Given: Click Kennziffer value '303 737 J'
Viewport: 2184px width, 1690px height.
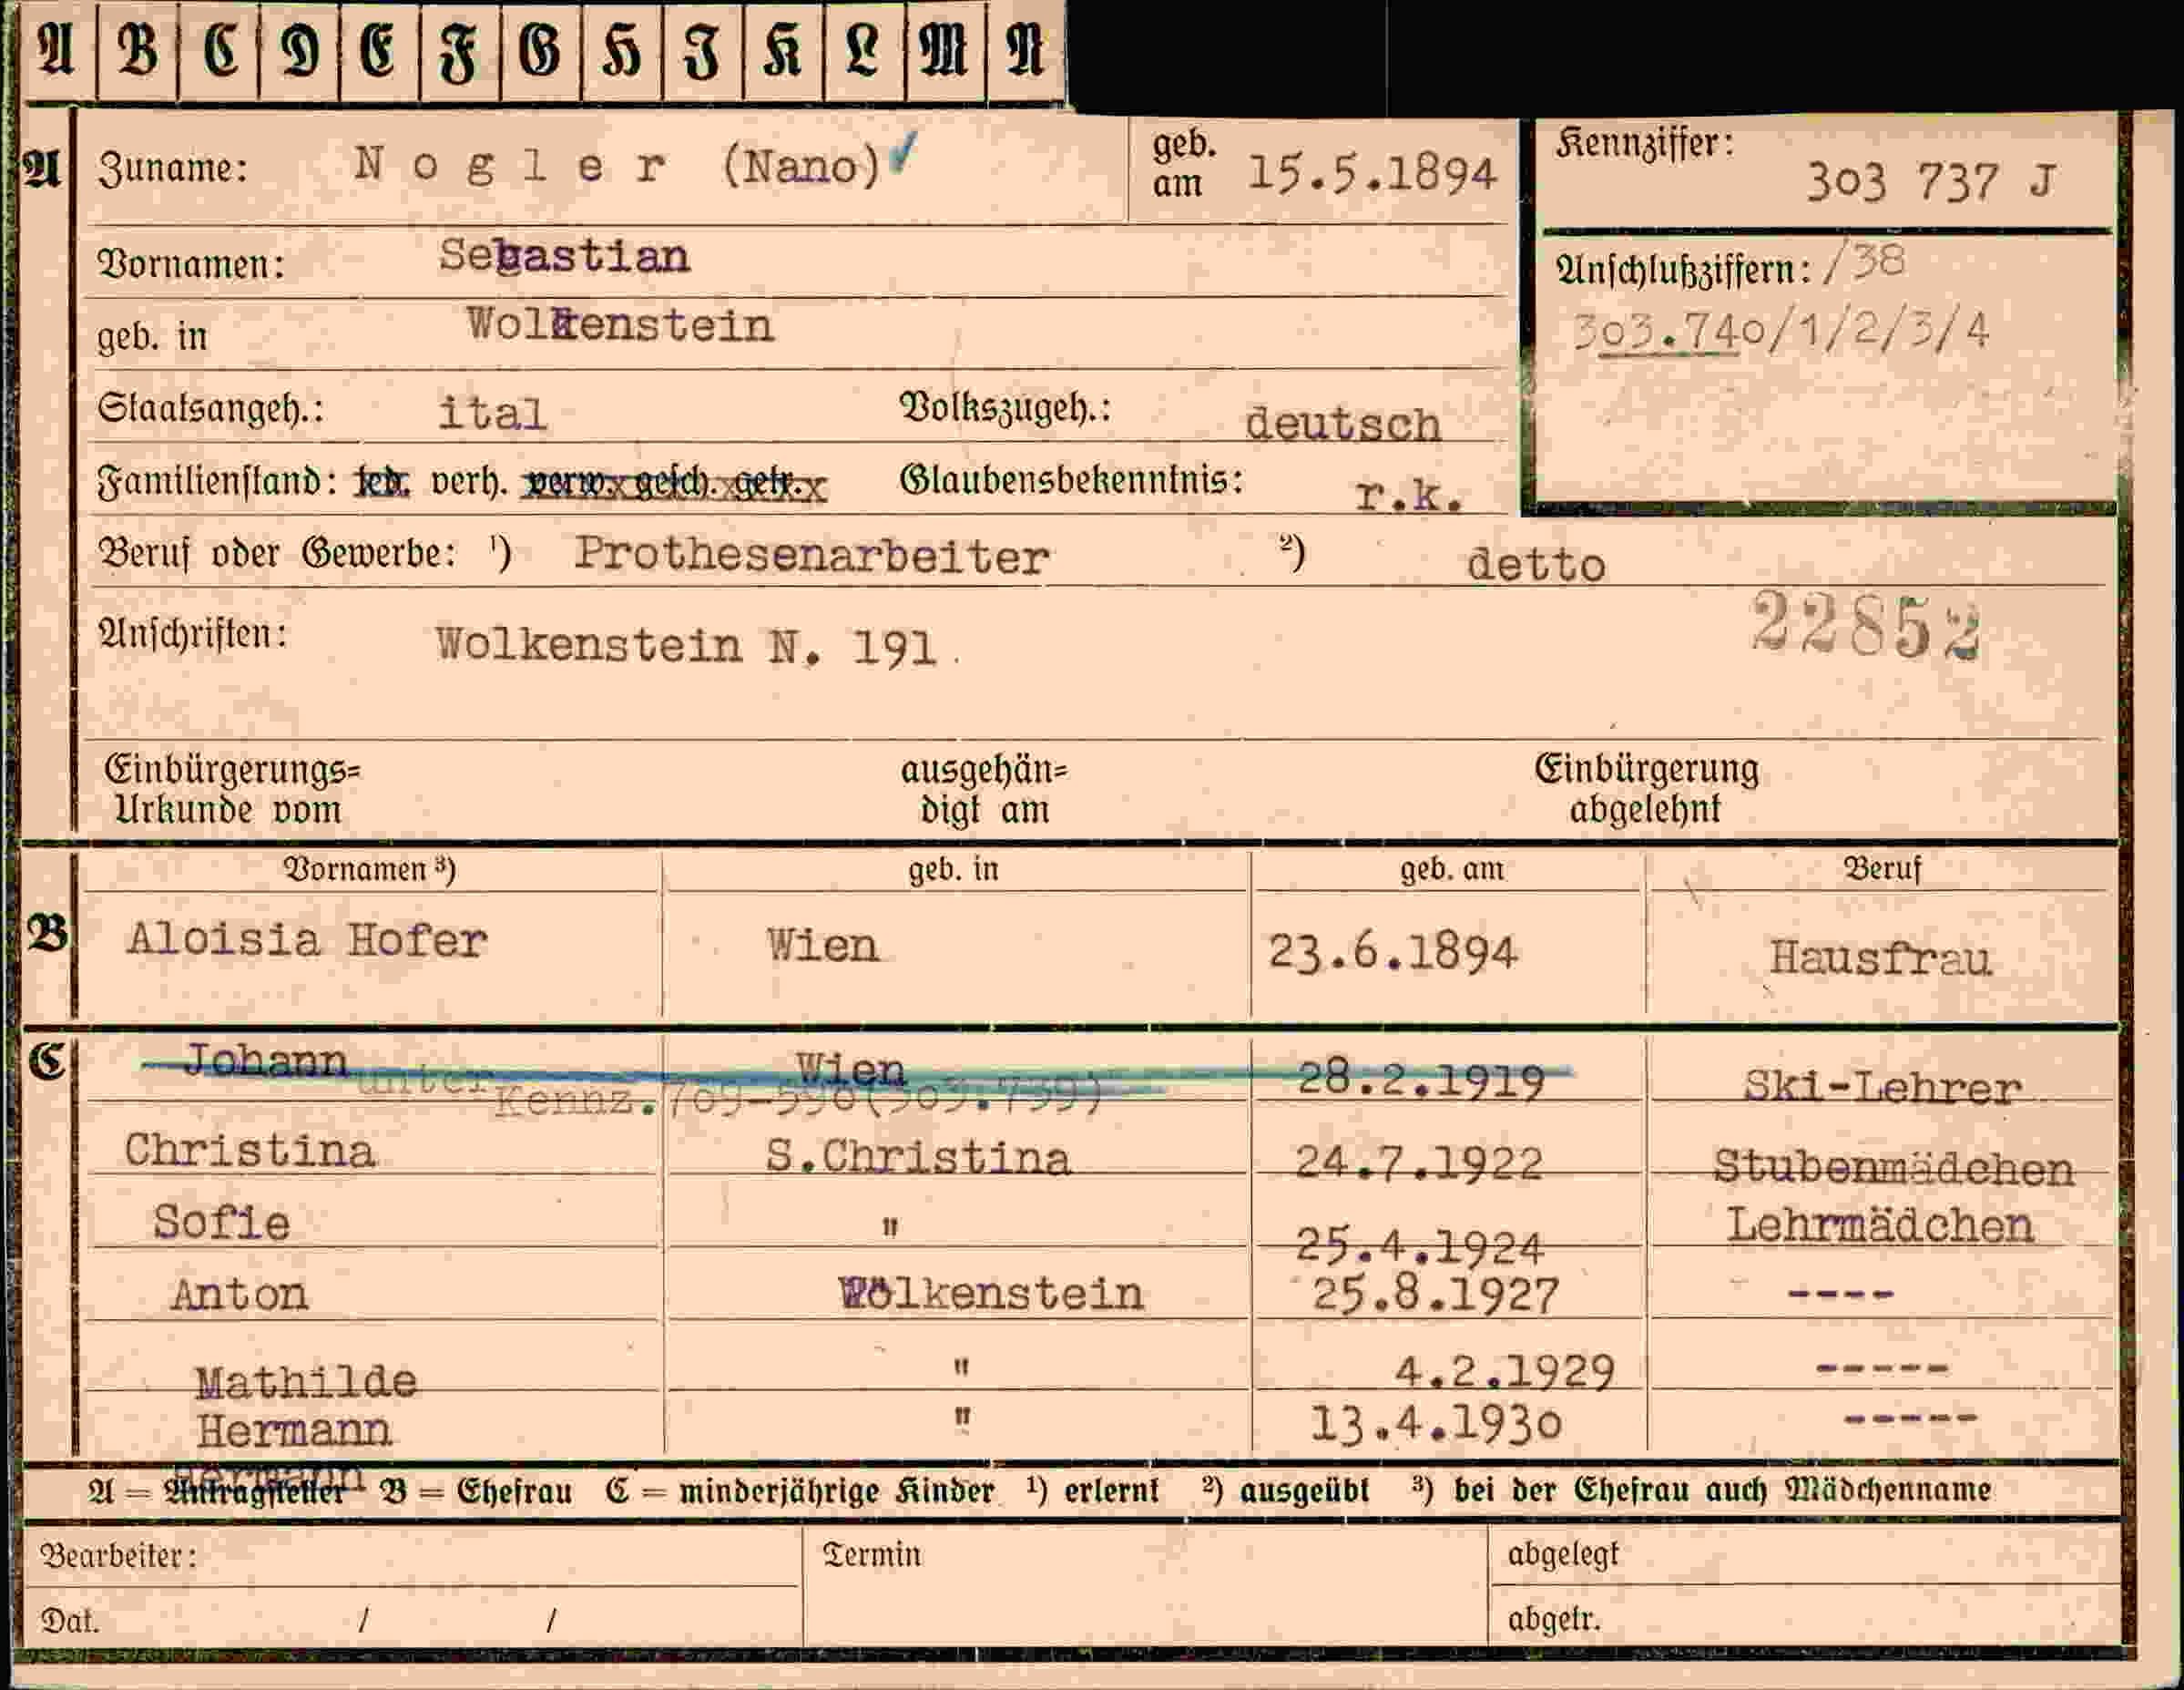Looking at the screenshot, I should (1931, 182).
